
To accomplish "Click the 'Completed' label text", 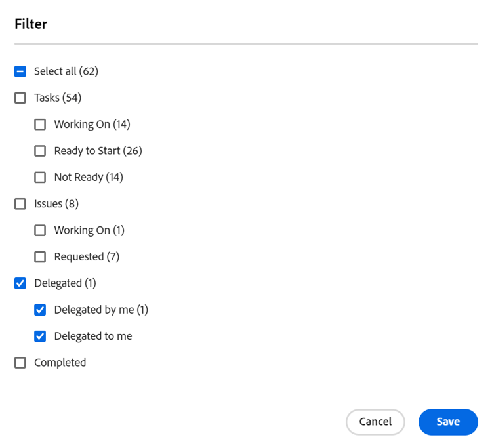I will [x=60, y=363].
